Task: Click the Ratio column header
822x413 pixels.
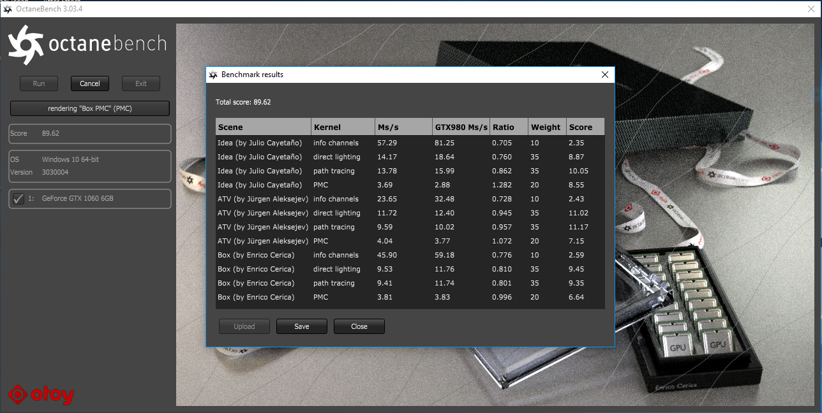Action: point(509,127)
